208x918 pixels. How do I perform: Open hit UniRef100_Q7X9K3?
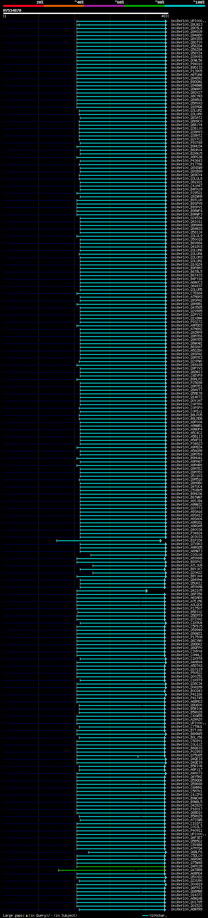(x=187, y=544)
